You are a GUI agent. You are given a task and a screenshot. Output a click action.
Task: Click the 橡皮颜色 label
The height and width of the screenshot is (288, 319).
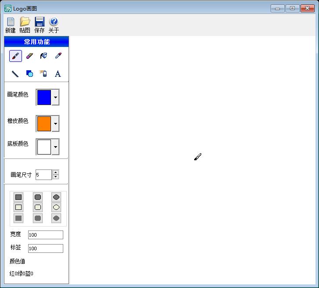click(18, 121)
